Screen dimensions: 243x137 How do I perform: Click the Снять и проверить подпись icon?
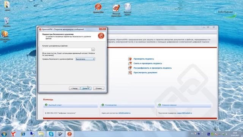130,64
